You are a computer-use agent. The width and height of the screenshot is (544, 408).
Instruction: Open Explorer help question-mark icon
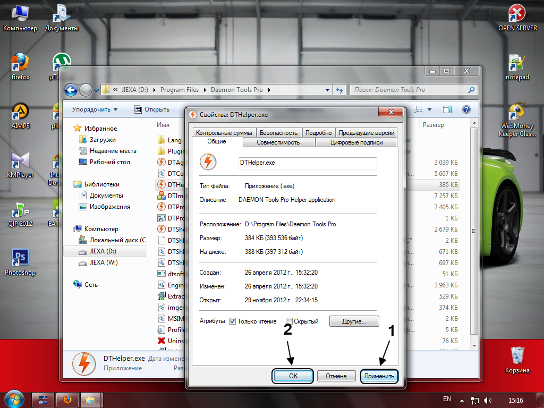[x=466, y=109]
